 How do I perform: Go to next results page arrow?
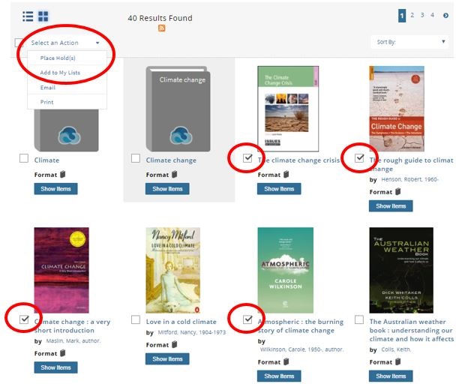[x=445, y=16]
